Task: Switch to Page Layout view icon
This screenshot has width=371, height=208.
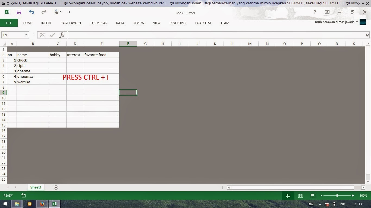Action: [300, 196]
